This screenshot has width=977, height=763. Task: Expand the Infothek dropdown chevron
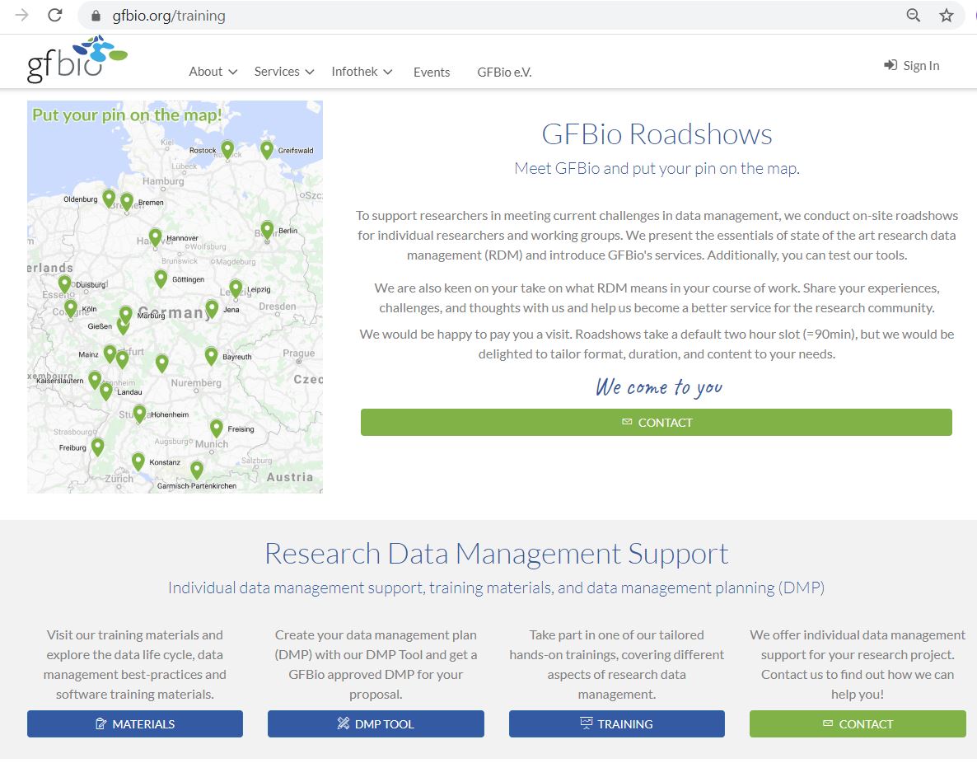[x=387, y=73]
